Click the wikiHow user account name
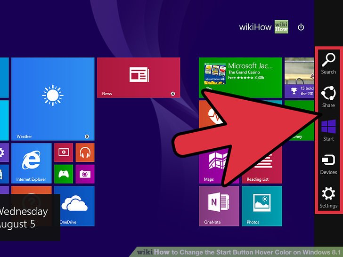 pyautogui.click(x=255, y=27)
